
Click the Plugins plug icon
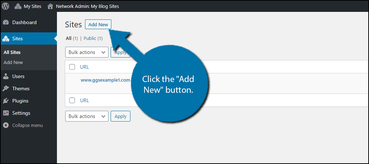6,101
